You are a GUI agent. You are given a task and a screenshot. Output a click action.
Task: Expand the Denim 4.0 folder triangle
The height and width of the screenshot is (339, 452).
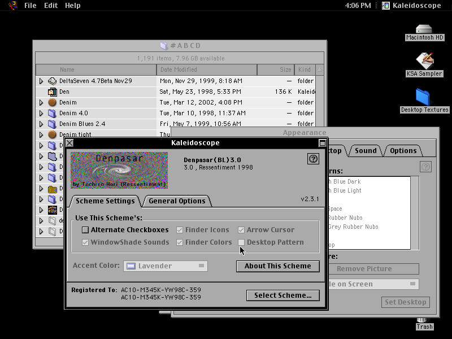[x=41, y=113]
